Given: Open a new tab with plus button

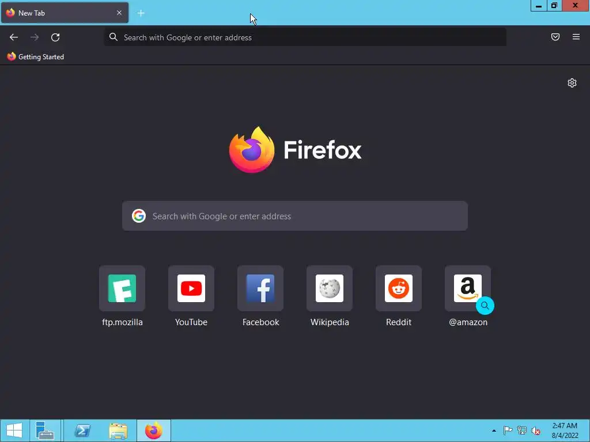Looking at the screenshot, I should 141,13.
